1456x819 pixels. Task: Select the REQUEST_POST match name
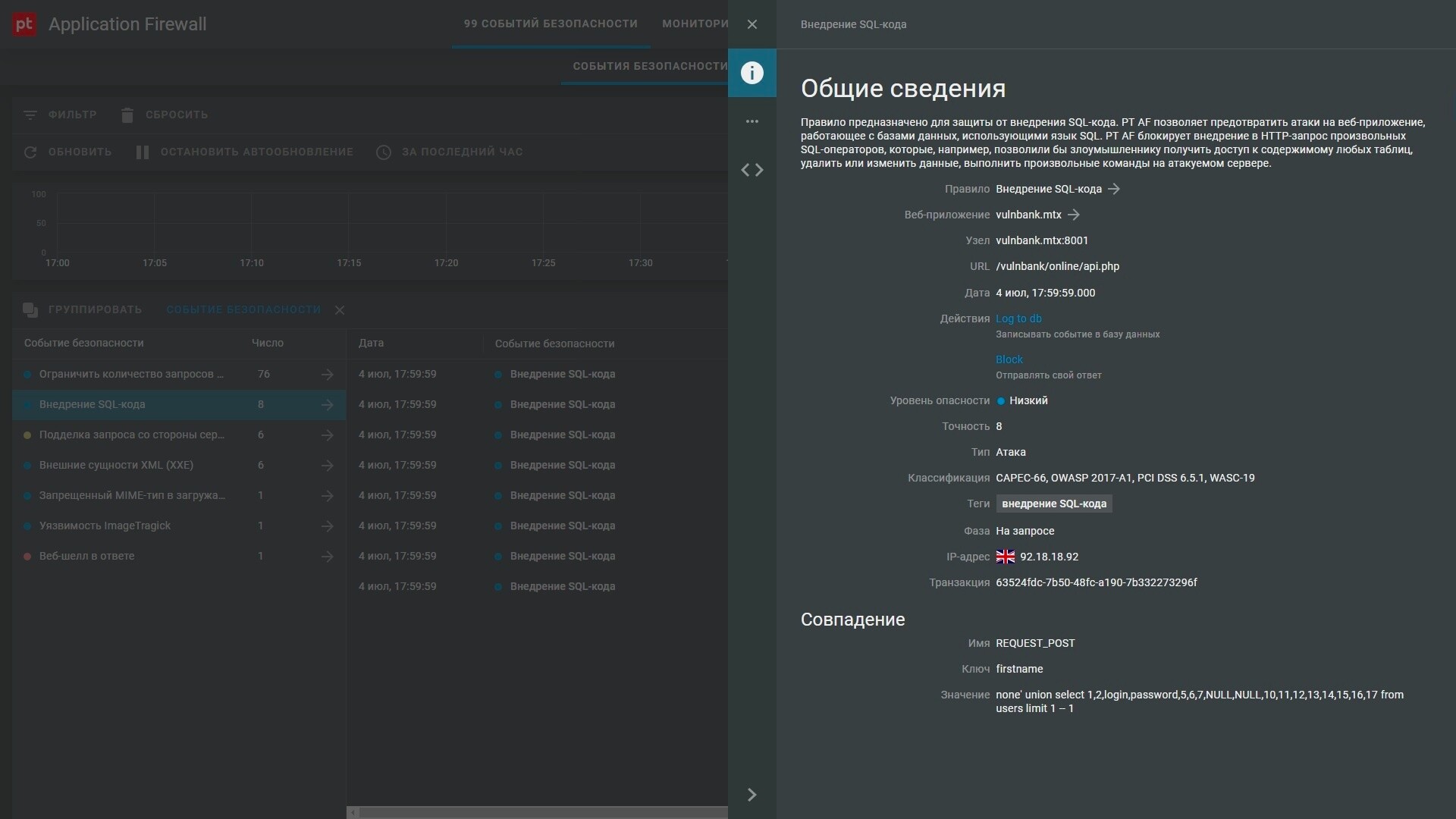pos(1035,643)
